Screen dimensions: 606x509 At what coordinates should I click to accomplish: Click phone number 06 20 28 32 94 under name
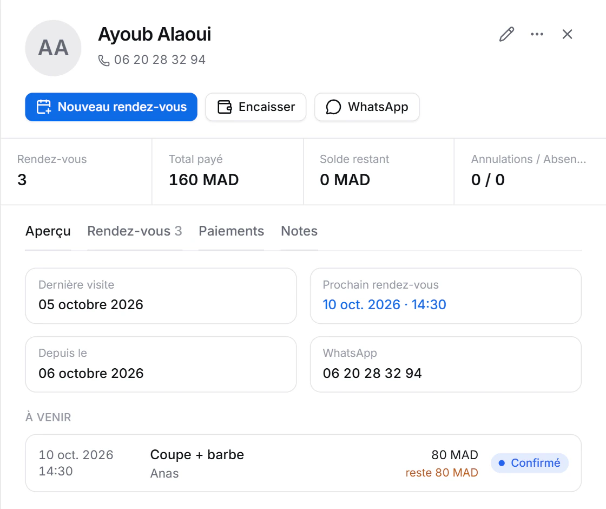160,60
